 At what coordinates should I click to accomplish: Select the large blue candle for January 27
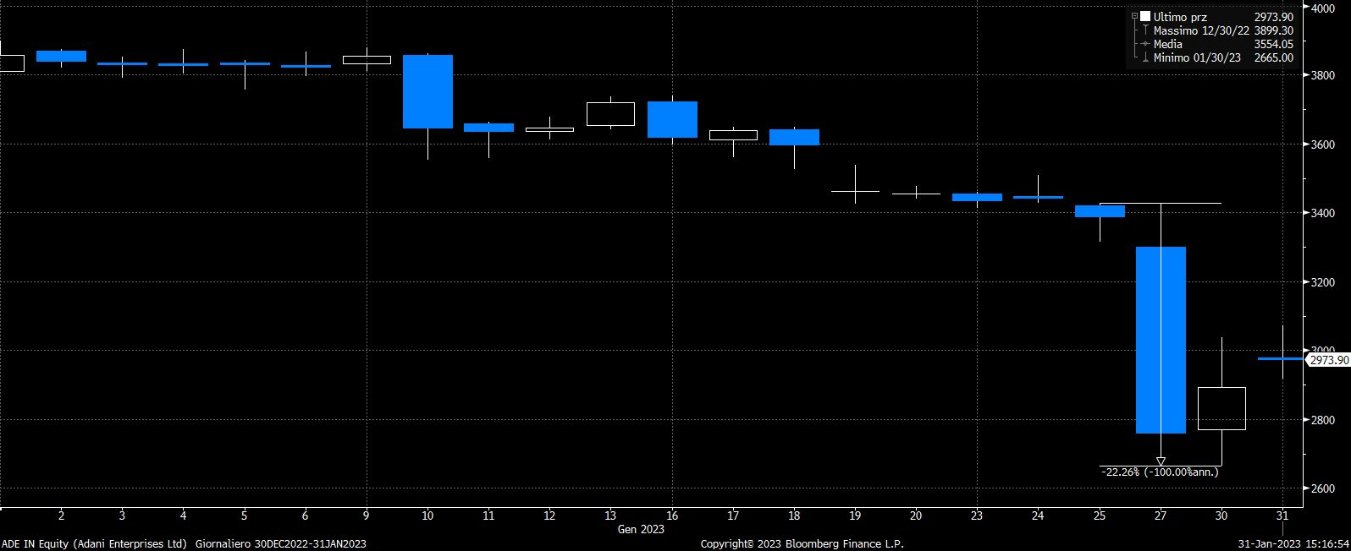[x=1161, y=340]
